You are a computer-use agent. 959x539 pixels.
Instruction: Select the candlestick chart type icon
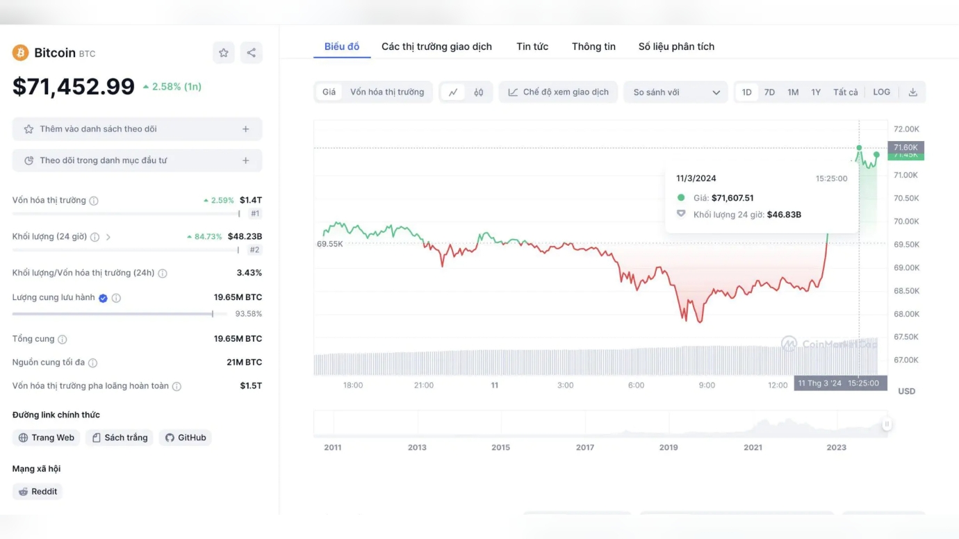click(x=479, y=92)
